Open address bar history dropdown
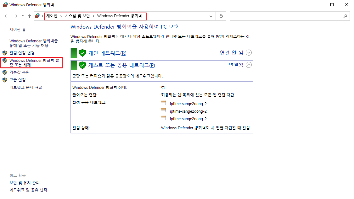This screenshot has width=354, height=199. coord(211,16)
